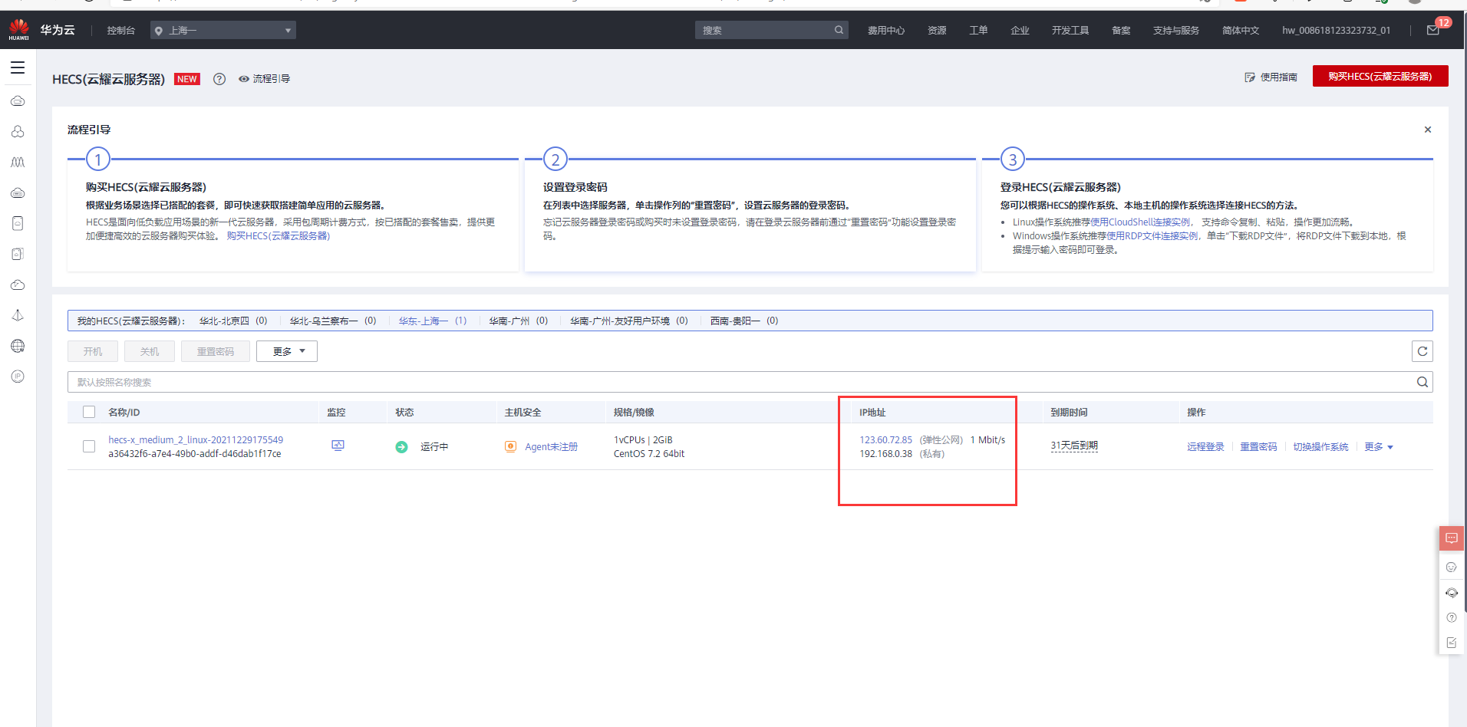Select 华东-上海一 region tab
Image resolution: width=1467 pixels, height=727 pixels.
(433, 321)
